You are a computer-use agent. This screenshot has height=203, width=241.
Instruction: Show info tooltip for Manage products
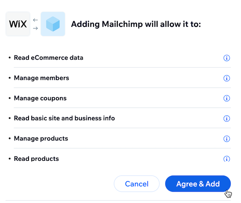tap(227, 139)
